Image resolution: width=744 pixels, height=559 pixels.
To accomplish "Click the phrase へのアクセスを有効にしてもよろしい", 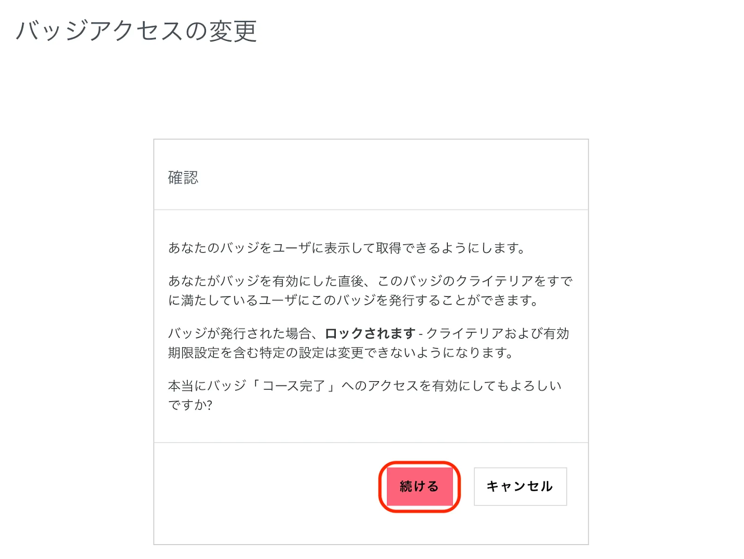I will 451,386.
